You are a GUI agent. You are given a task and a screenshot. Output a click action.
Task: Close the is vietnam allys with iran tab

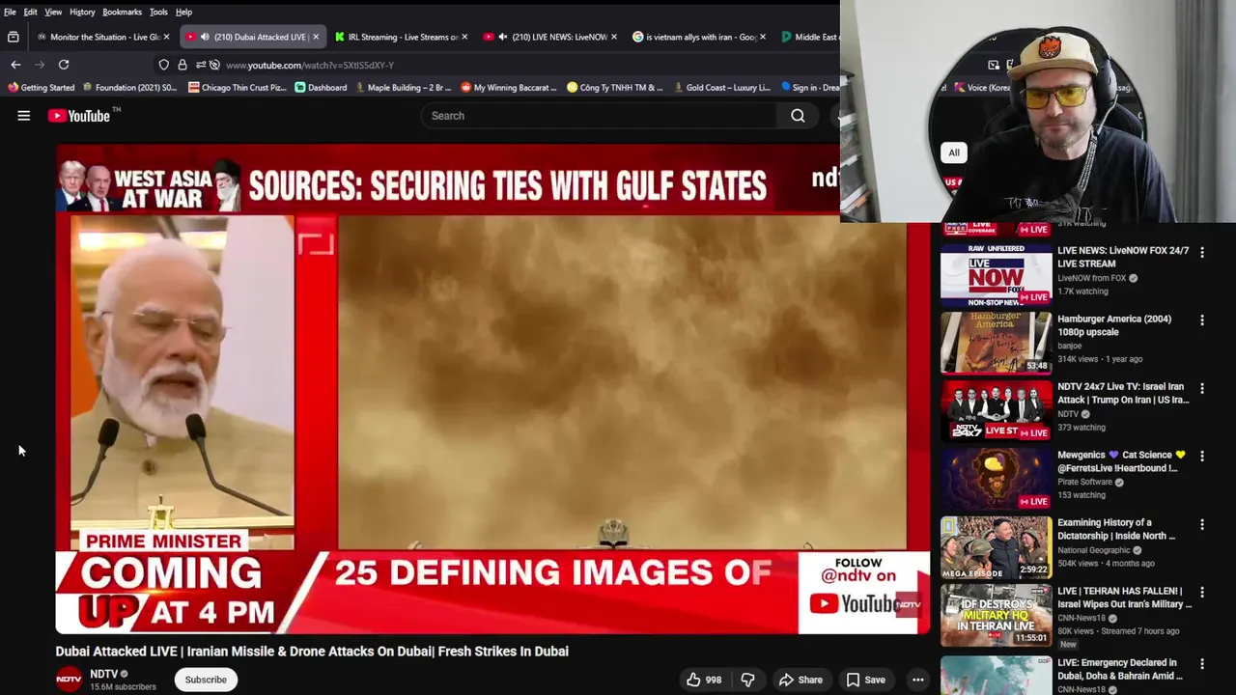pyautogui.click(x=763, y=37)
